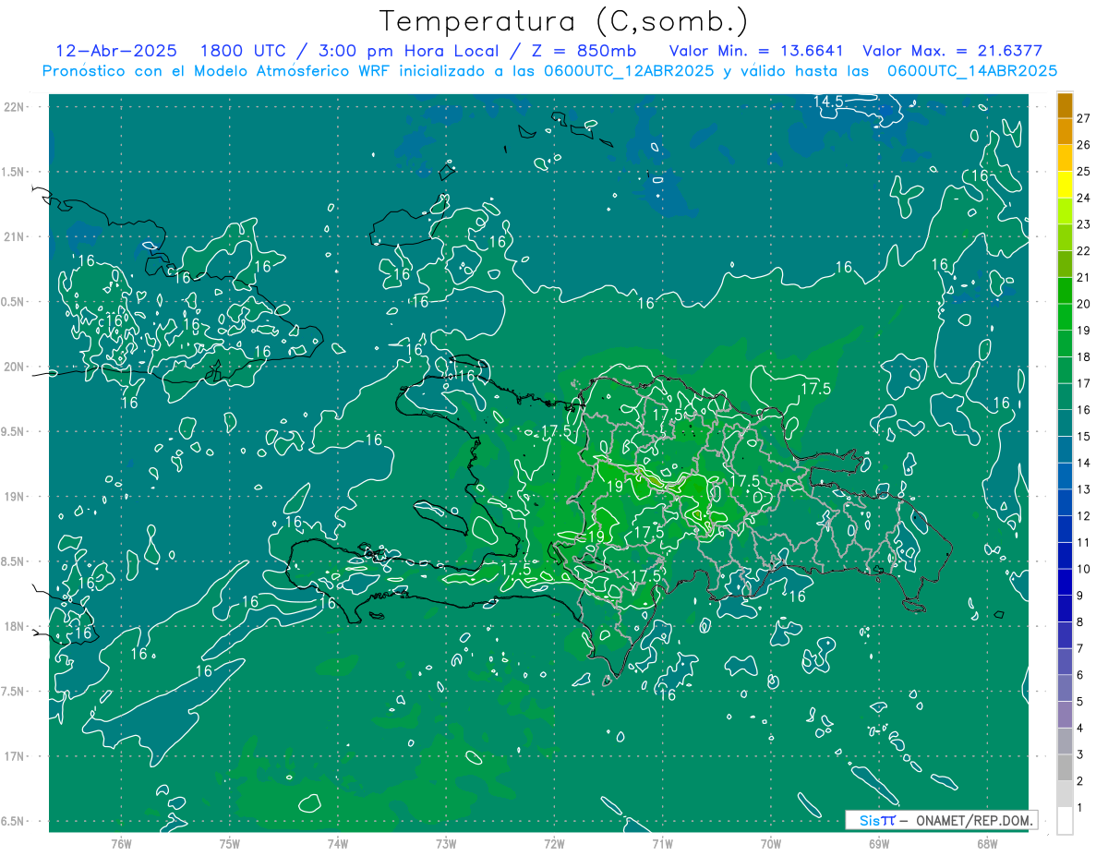Click legend value "27"
The width and height of the screenshot is (1108, 856).
click(x=1084, y=118)
